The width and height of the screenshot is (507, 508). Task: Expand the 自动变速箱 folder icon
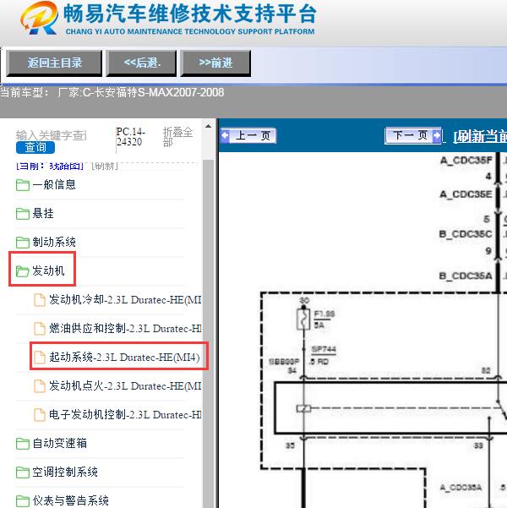point(22,444)
